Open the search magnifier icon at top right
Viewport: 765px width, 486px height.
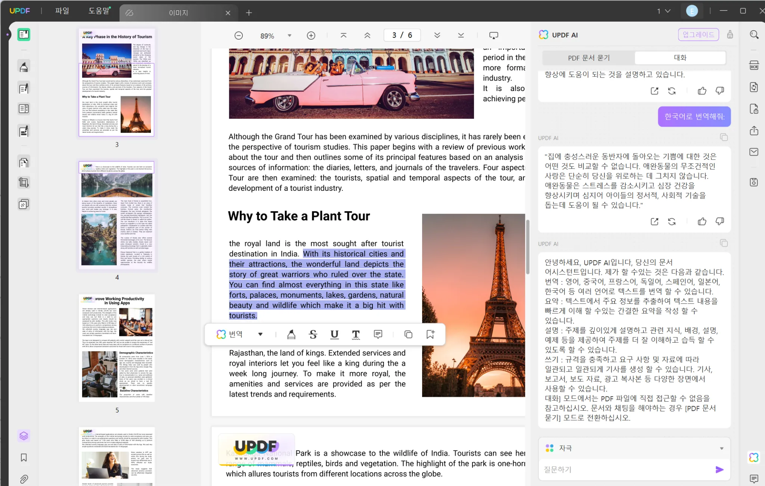[x=754, y=35]
